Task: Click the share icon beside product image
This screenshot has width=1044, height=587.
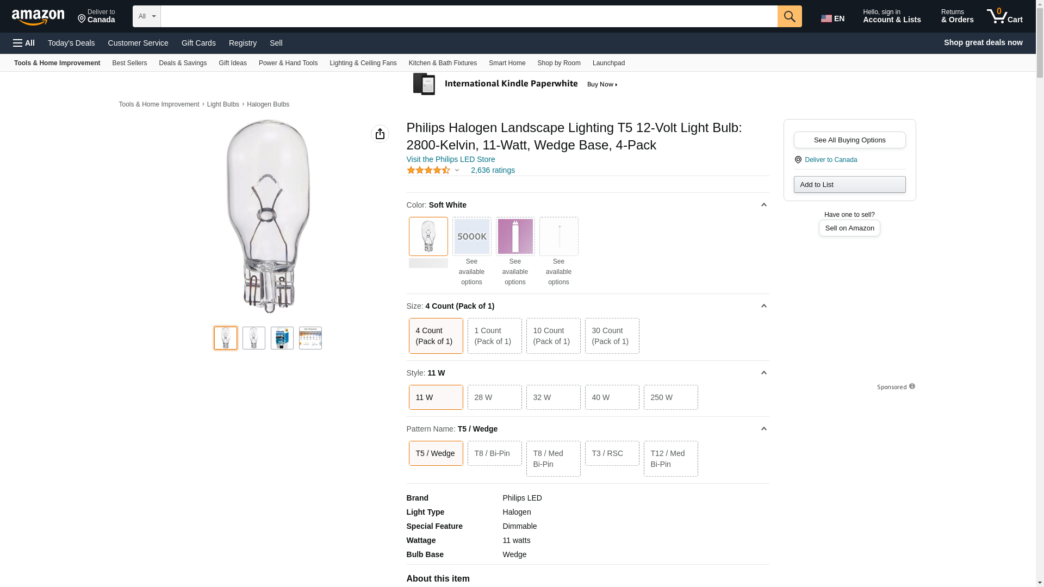Action: (x=380, y=134)
